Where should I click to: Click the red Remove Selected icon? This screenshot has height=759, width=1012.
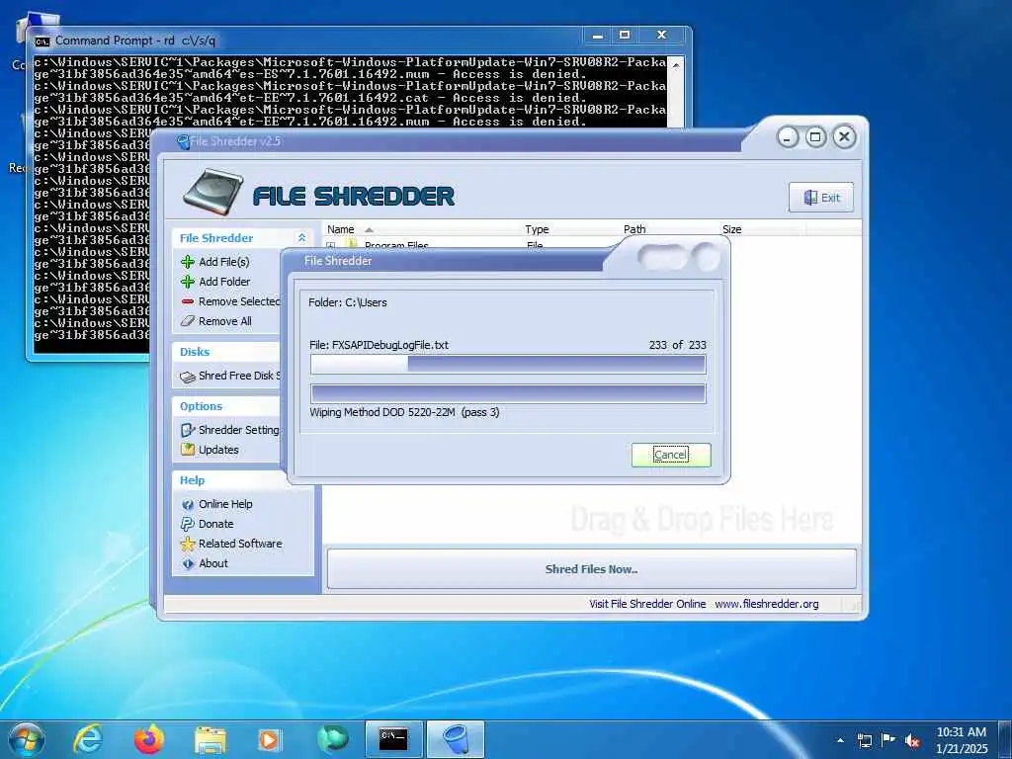[x=188, y=301]
